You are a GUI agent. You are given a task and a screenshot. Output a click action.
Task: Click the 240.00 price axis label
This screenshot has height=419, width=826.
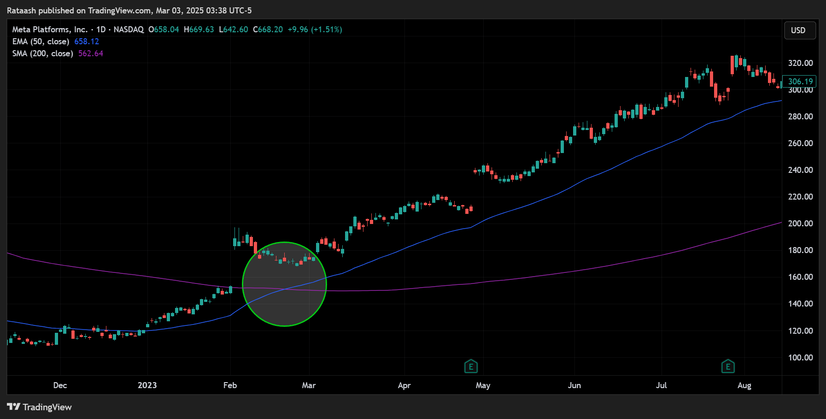(x=800, y=170)
